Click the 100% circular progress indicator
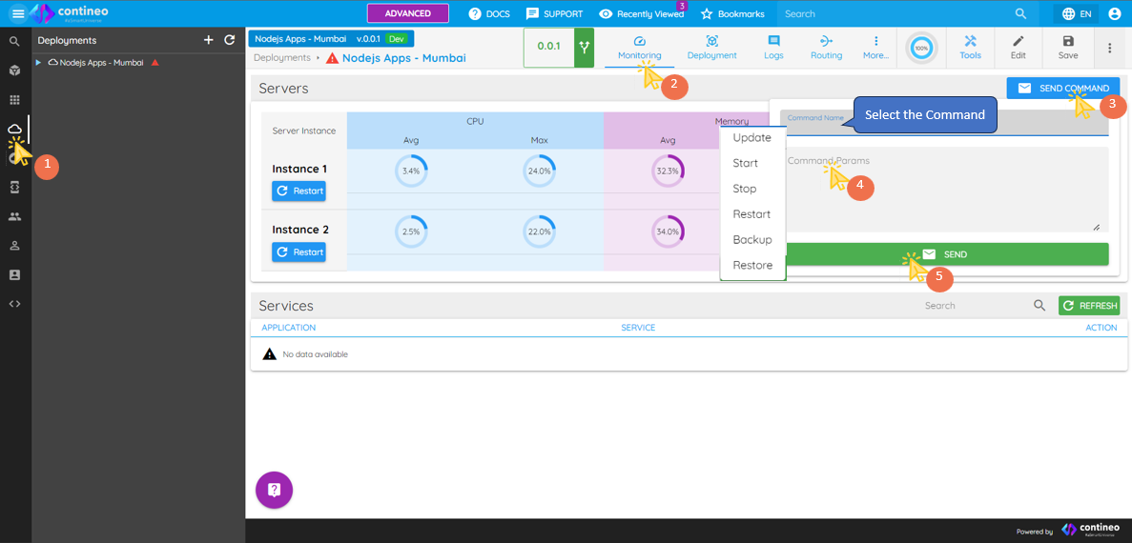Screen dimensions: 1132x543 tap(920, 48)
